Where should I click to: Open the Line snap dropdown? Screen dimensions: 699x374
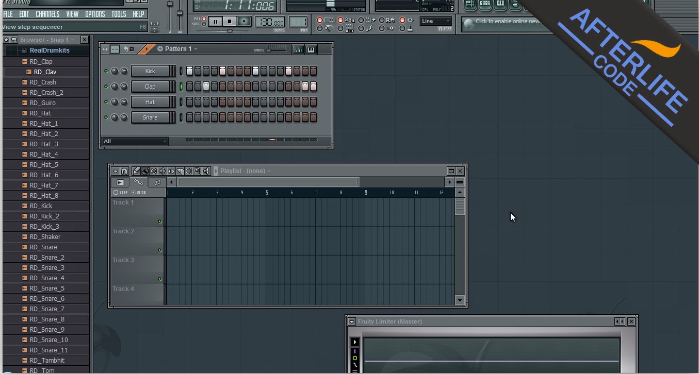click(x=436, y=21)
